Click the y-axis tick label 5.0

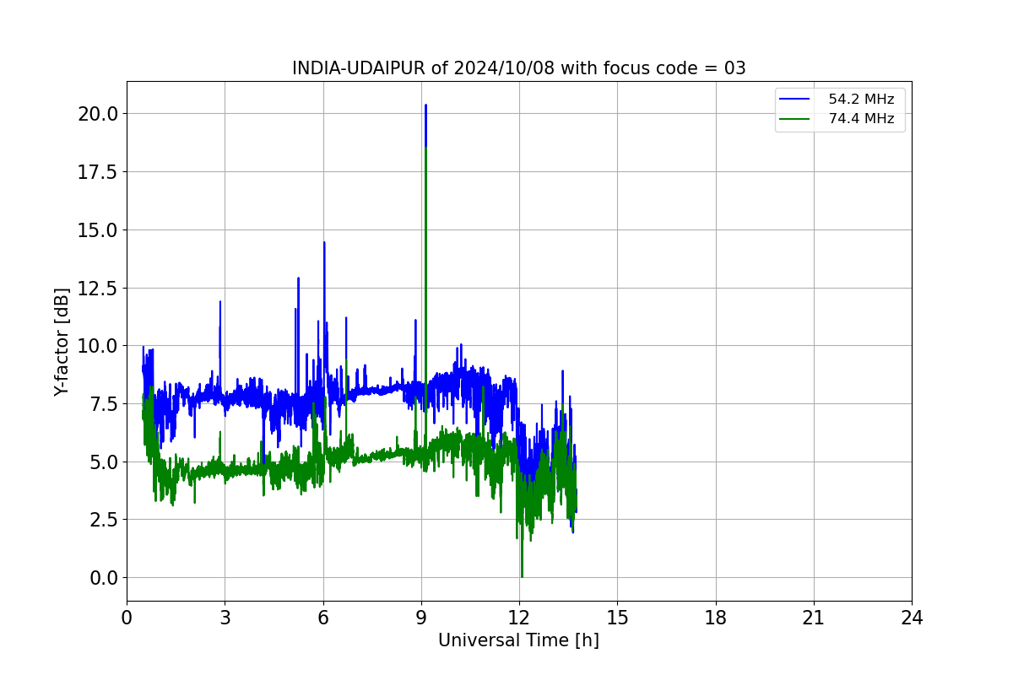[x=105, y=462]
